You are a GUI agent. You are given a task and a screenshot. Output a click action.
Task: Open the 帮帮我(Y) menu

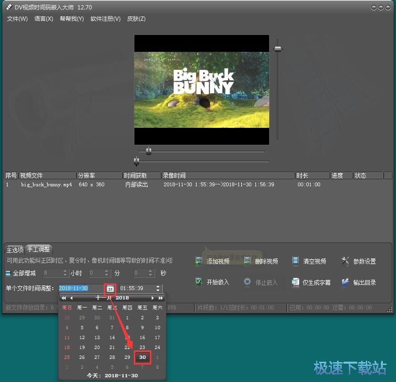click(72, 19)
